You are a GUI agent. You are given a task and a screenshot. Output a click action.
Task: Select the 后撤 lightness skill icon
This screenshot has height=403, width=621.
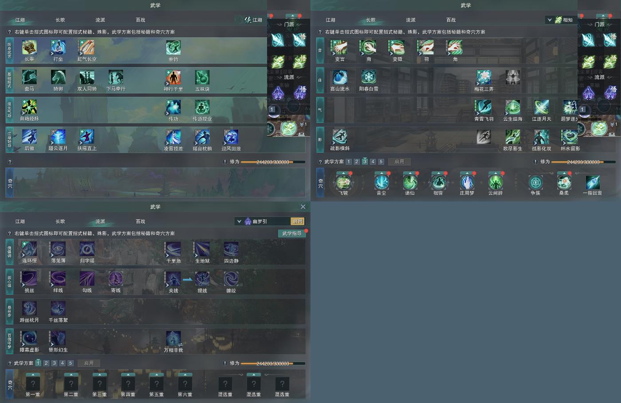point(29,137)
